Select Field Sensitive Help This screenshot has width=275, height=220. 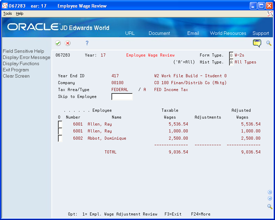tap(23, 51)
